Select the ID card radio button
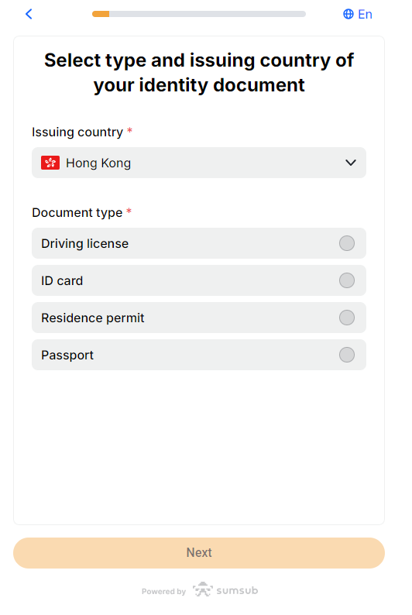This screenshot has width=412, height=615. click(x=346, y=280)
